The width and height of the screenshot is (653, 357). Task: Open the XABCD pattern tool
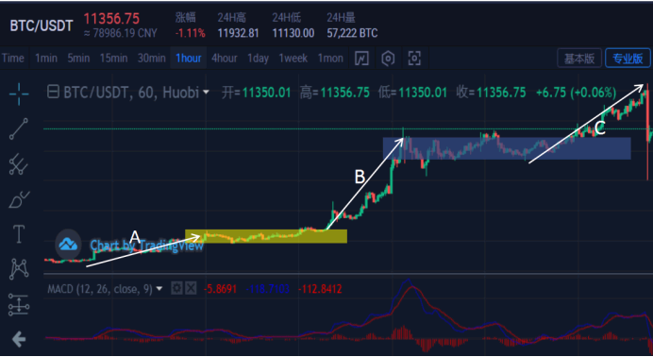tap(19, 269)
